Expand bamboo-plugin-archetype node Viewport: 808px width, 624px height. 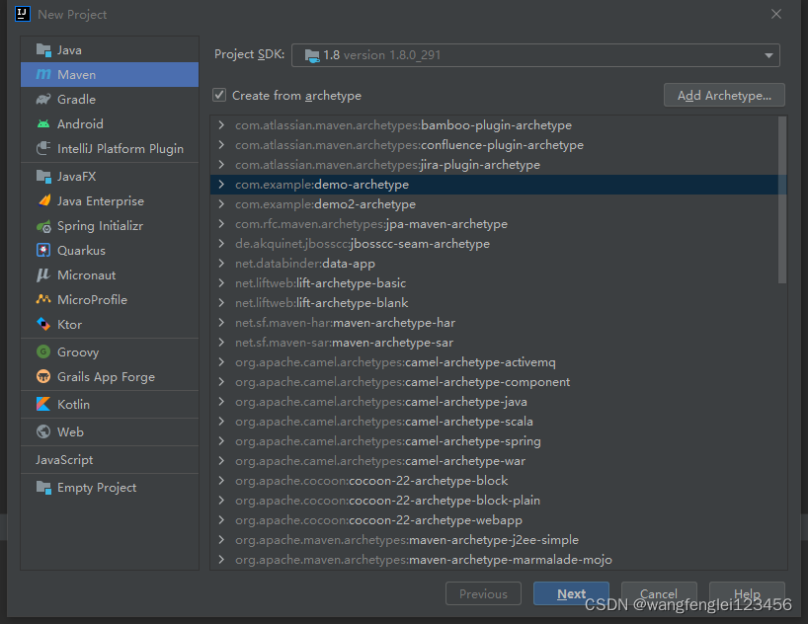[x=221, y=124]
